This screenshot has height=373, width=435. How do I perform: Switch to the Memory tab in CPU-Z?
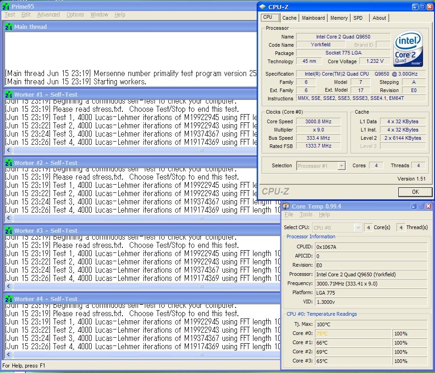(x=339, y=18)
